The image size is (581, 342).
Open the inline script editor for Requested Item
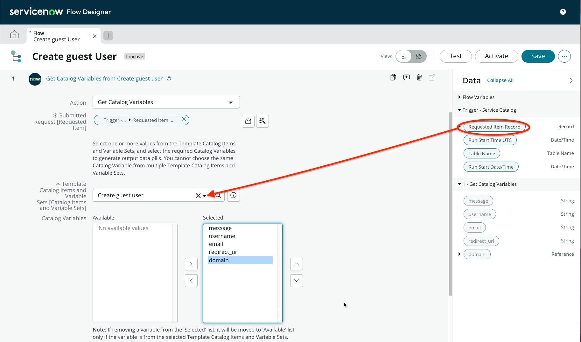(248, 121)
